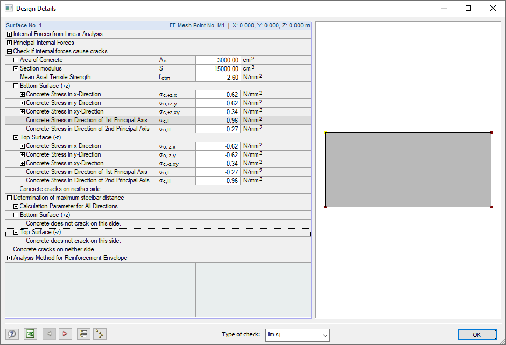Expand top surface Concrete Stress in x-Direction -0.62
This screenshot has height=345, width=506.
tap(22, 146)
